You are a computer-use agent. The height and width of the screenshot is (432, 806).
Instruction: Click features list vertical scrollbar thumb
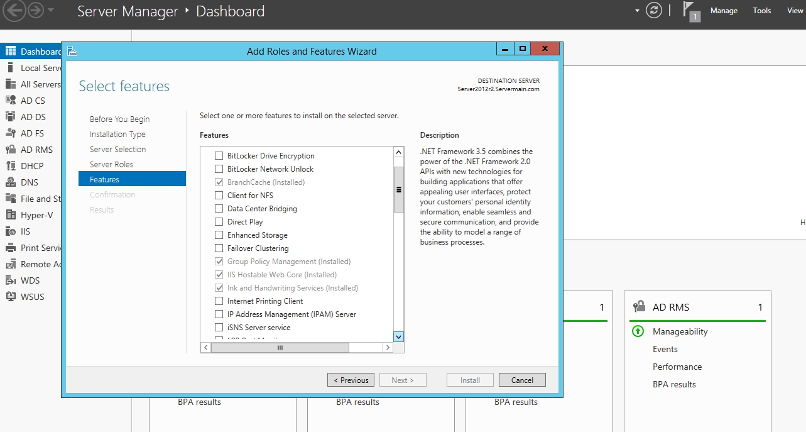click(x=398, y=189)
